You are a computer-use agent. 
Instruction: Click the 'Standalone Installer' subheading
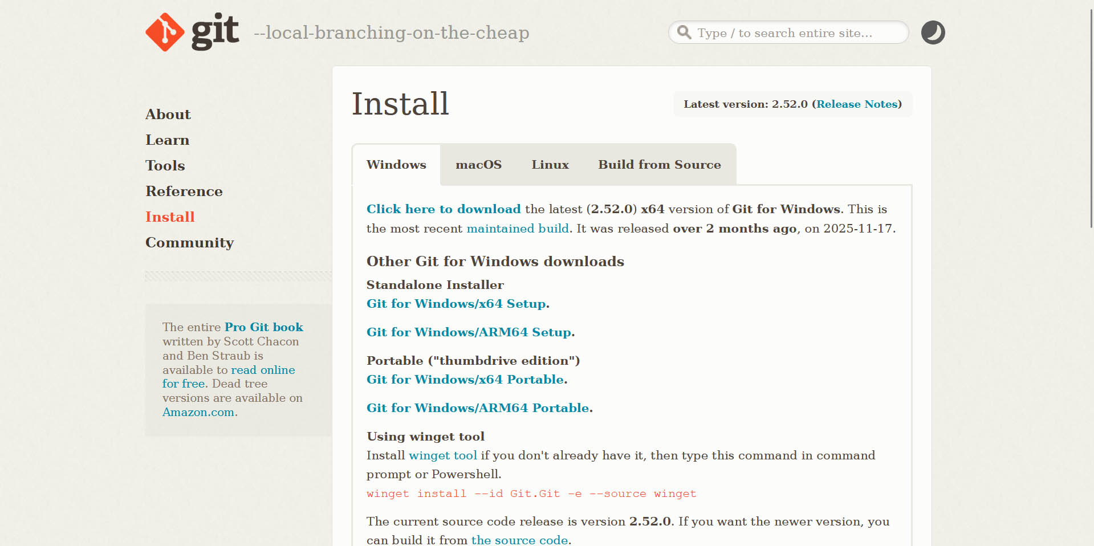[x=435, y=285]
